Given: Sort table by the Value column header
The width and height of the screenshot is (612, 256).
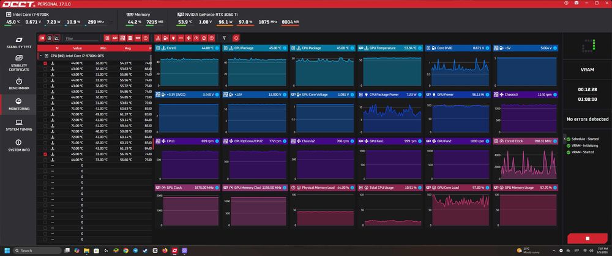Looking at the screenshot, I should (x=77, y=48).
